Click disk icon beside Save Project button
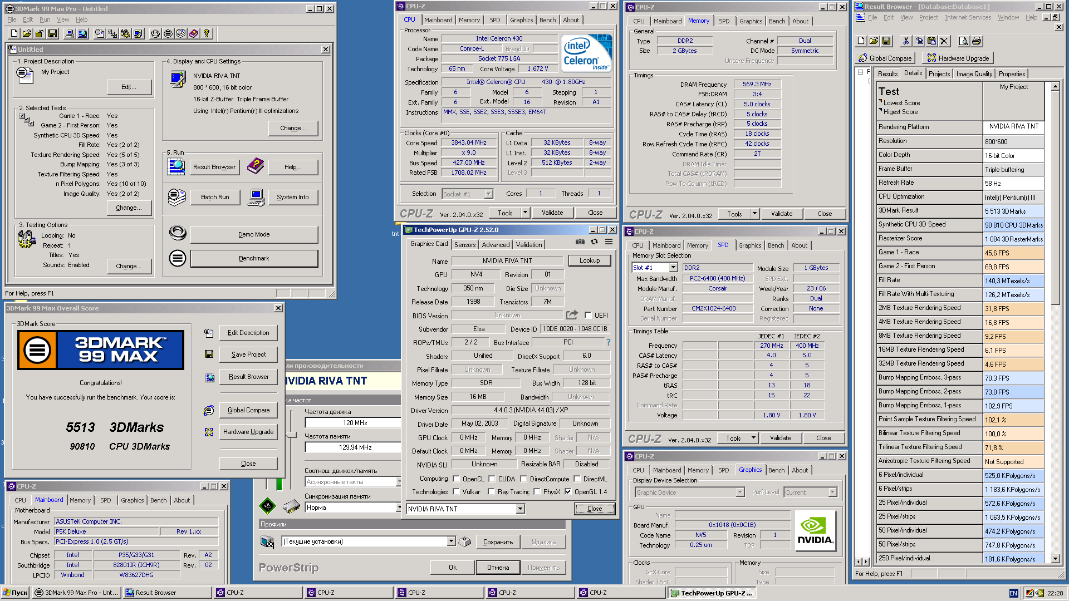1069x601 pixels. click(x=209, y=354)
